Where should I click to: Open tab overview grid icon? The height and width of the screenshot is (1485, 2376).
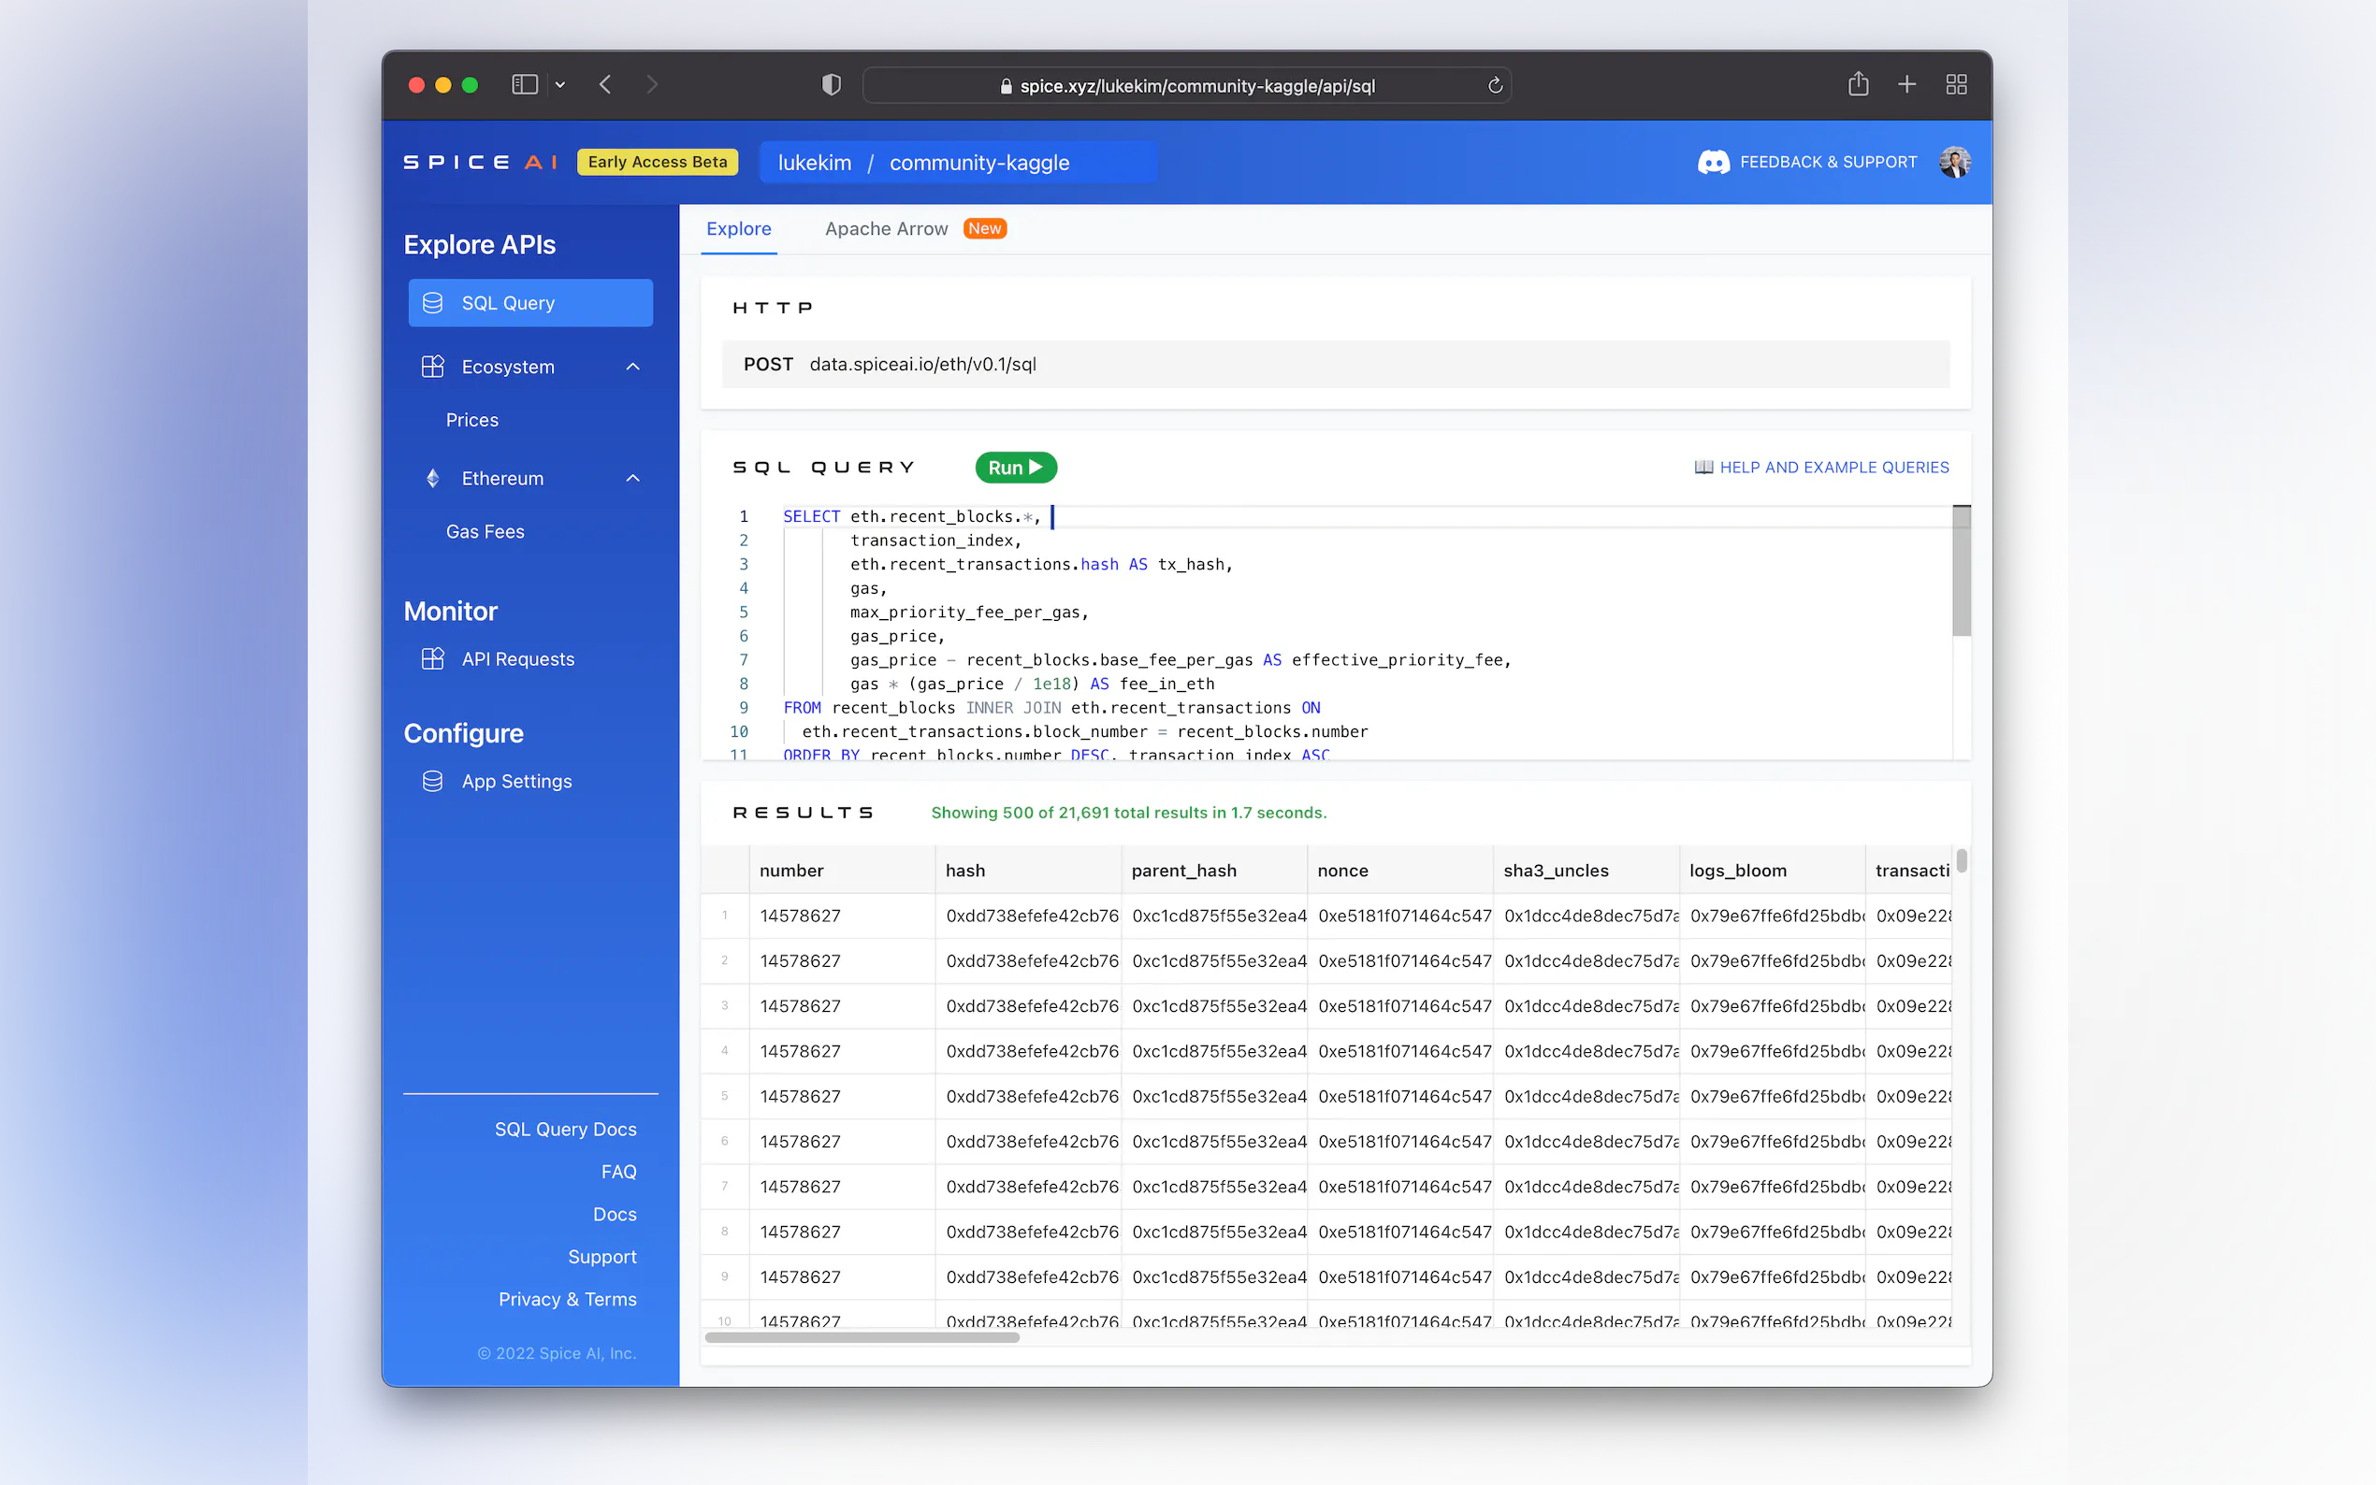[1956, 84]
